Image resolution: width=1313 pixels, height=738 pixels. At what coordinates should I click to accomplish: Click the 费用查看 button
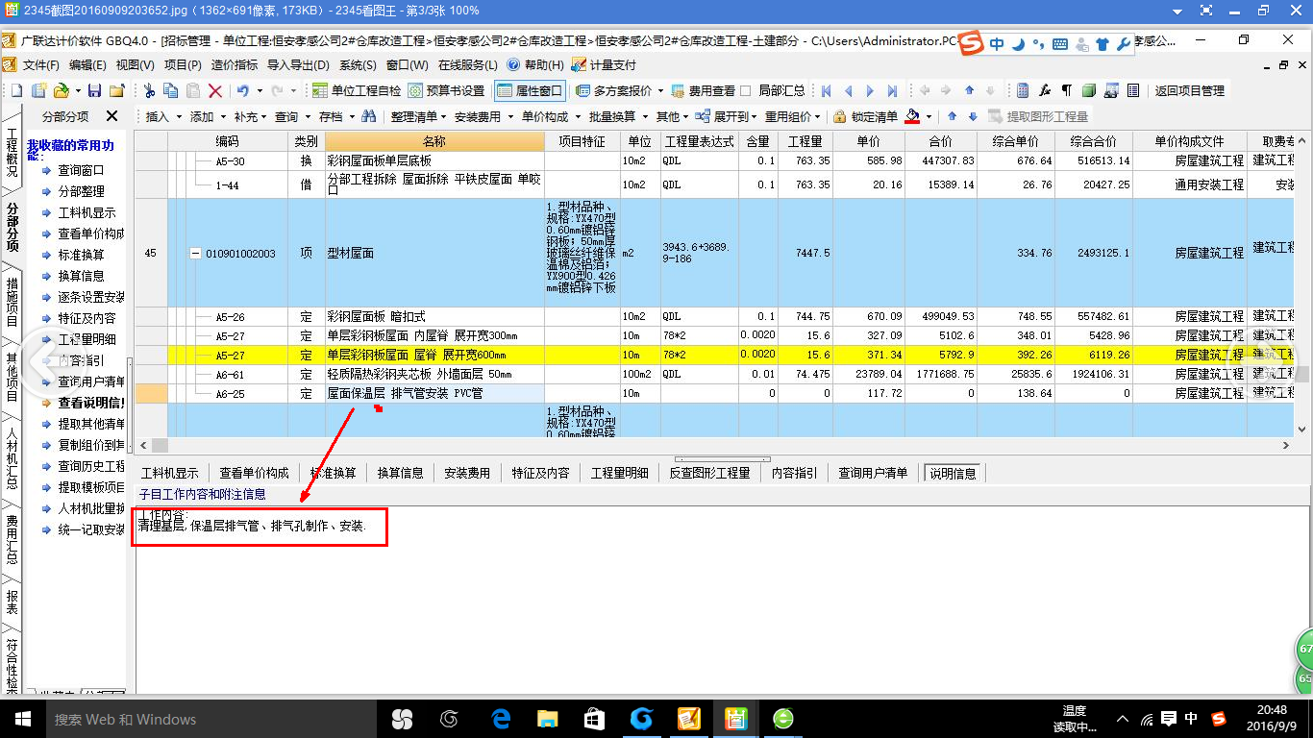704,90
